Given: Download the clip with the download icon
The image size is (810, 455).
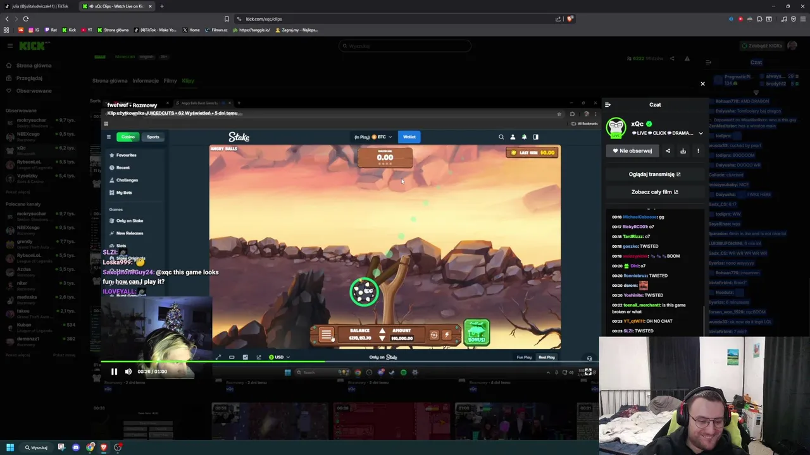Looking at the screenshot, I should pos(683,151).
